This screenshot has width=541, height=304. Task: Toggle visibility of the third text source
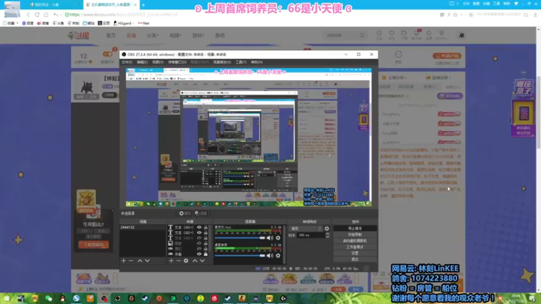coord(199,238)
